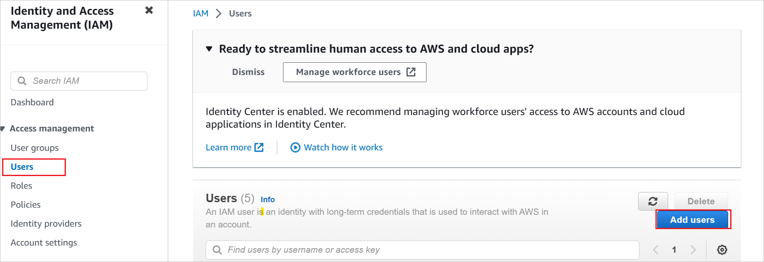This screenshot has width=764, height=262.
Task: Go to next page of users
Action: click(693, 250)
